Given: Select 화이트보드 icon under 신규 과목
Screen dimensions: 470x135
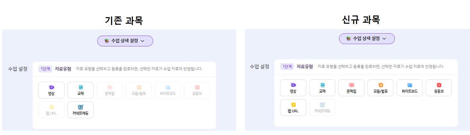Looking at the screenshot, I should pos(409,88).
